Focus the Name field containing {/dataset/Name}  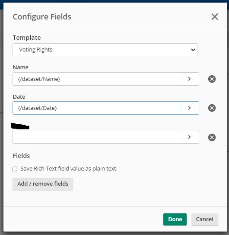pos(96,79)
